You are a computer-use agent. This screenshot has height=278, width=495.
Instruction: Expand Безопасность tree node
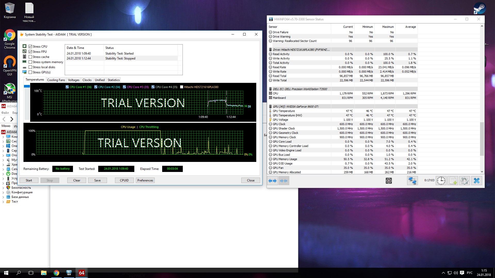coord(3,188)
